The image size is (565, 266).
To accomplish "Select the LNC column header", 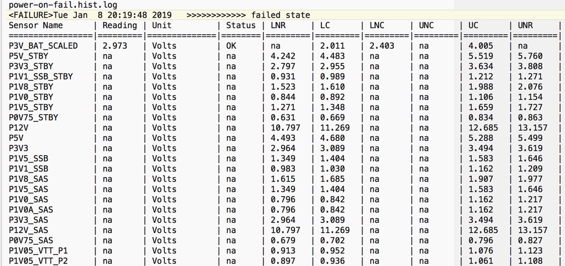I will tap(377, 25).
